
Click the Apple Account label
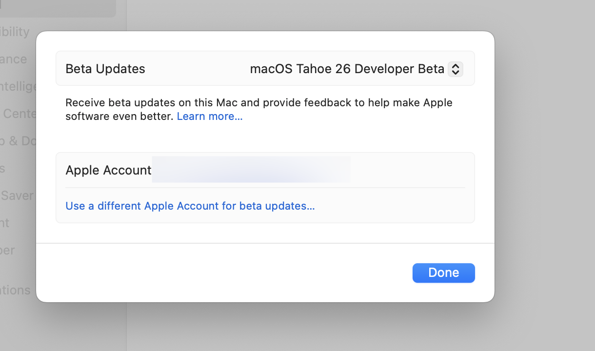tap(108, 170)
